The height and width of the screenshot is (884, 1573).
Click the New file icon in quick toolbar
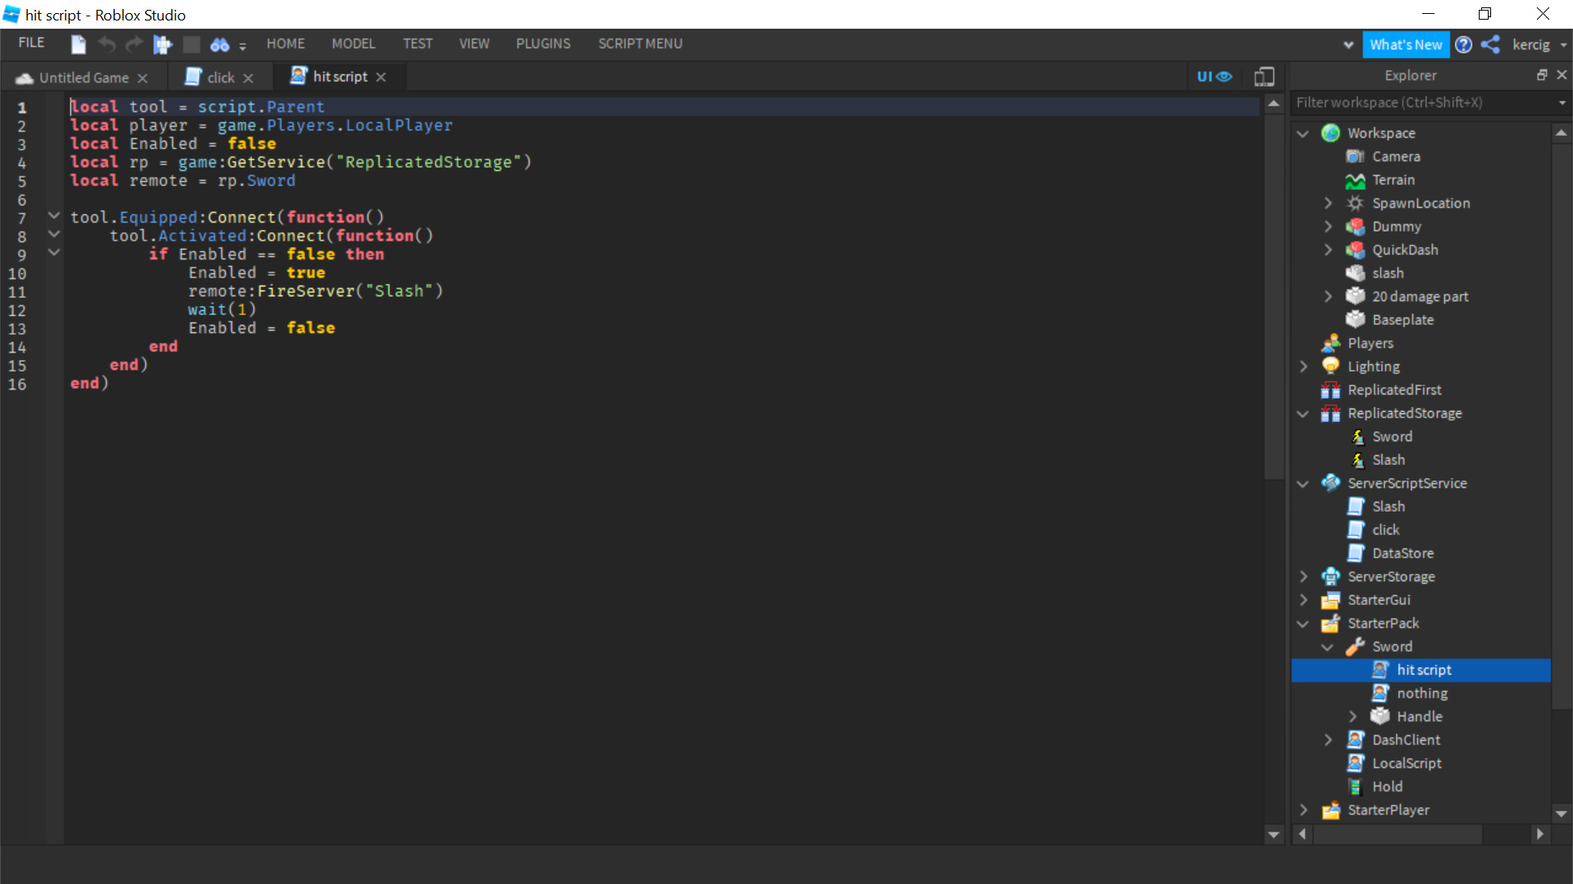coord(79,44)
